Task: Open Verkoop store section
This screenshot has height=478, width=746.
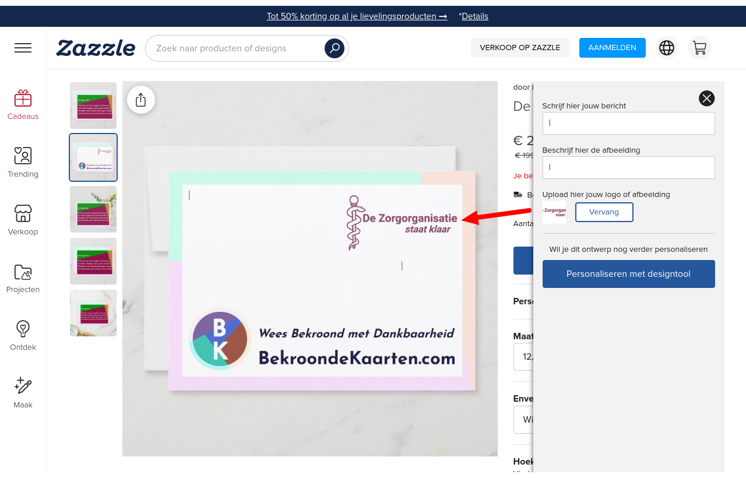Action: point(23,220)
